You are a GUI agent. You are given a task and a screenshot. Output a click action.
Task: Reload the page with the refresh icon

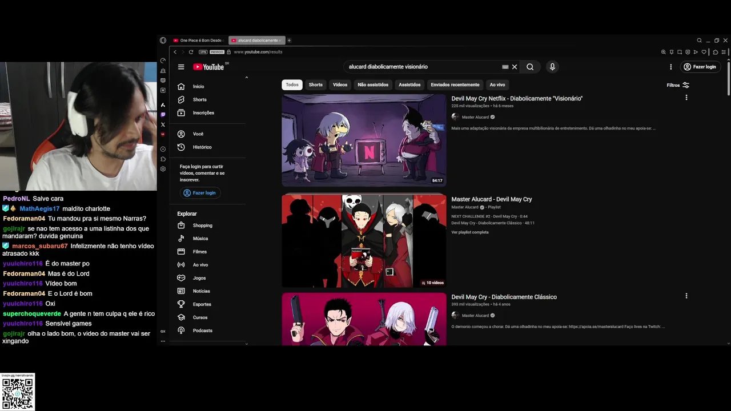(x=191, y=52)
